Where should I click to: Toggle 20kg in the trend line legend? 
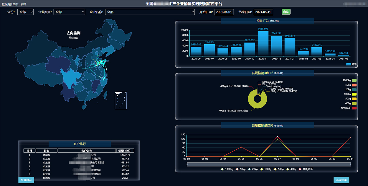pos(253,169)
